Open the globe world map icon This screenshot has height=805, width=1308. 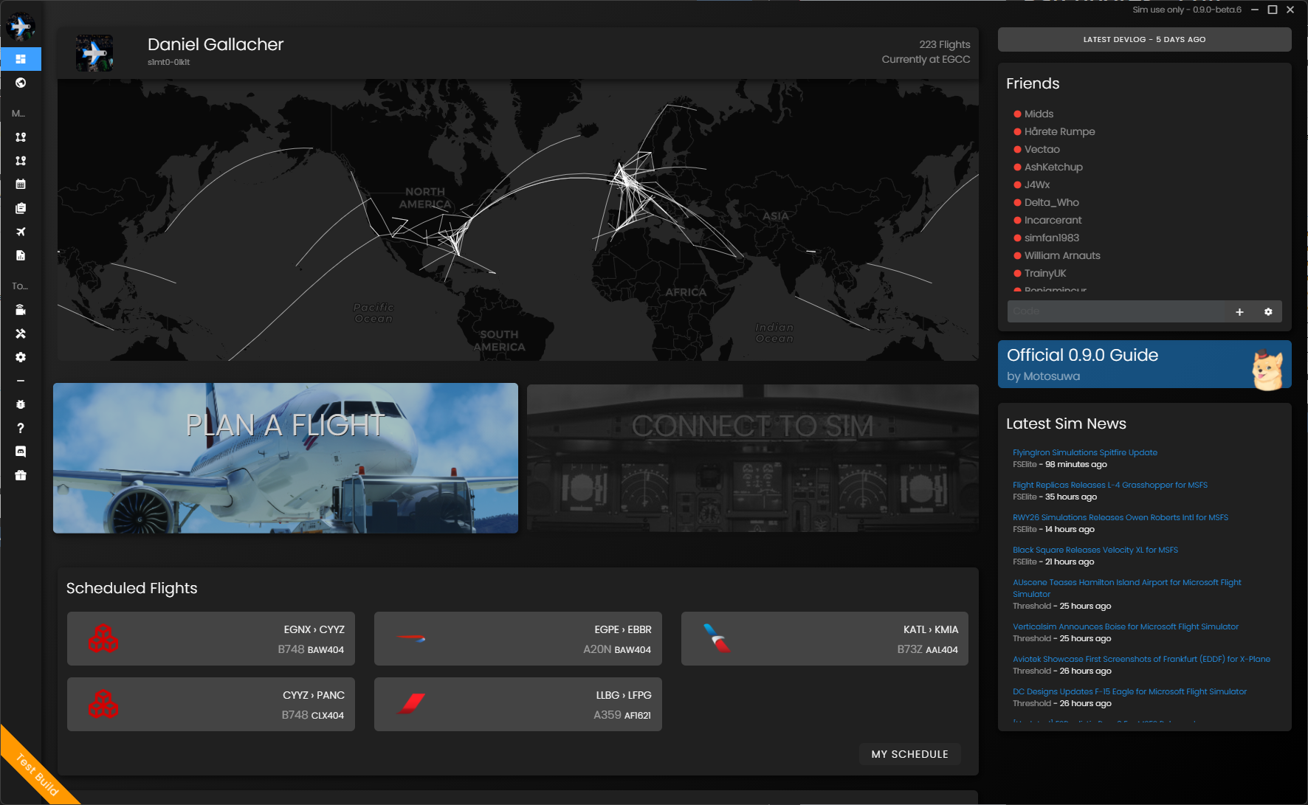click(x=21, y=83)
